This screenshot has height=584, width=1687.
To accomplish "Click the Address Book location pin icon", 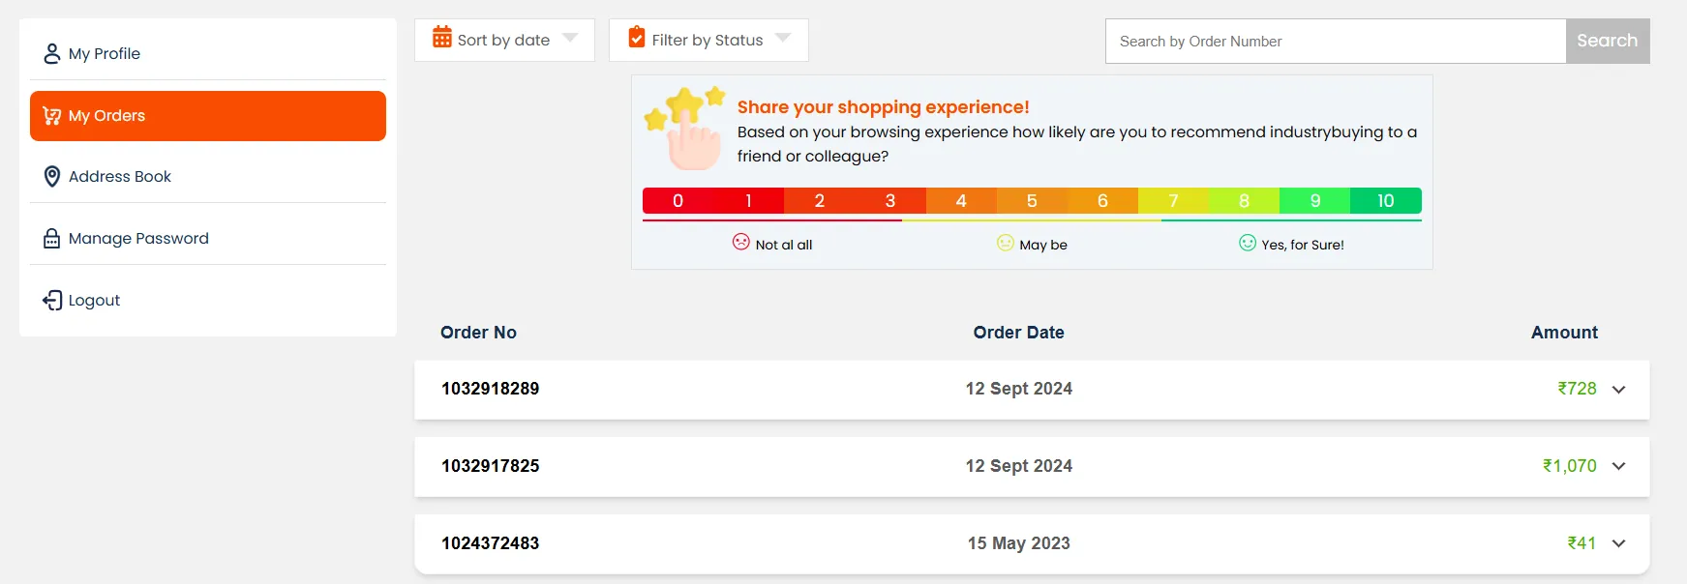I will pyautogui.click(x=52, y=176).
